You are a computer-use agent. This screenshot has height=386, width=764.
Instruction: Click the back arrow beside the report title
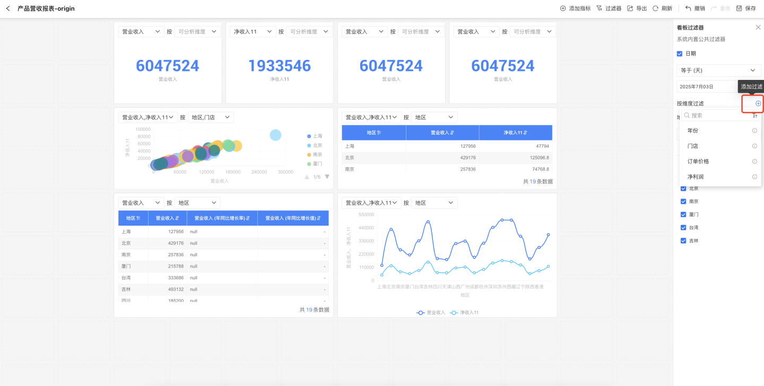click(8, 8)
